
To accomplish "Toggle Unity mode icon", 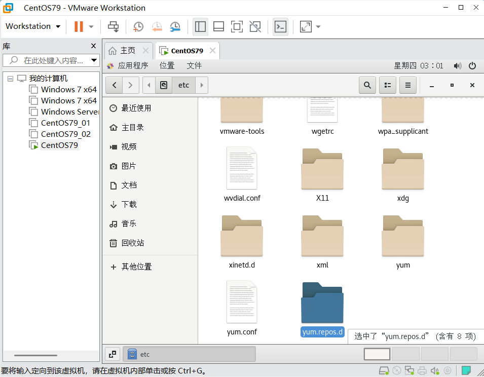I will point(255,26).
